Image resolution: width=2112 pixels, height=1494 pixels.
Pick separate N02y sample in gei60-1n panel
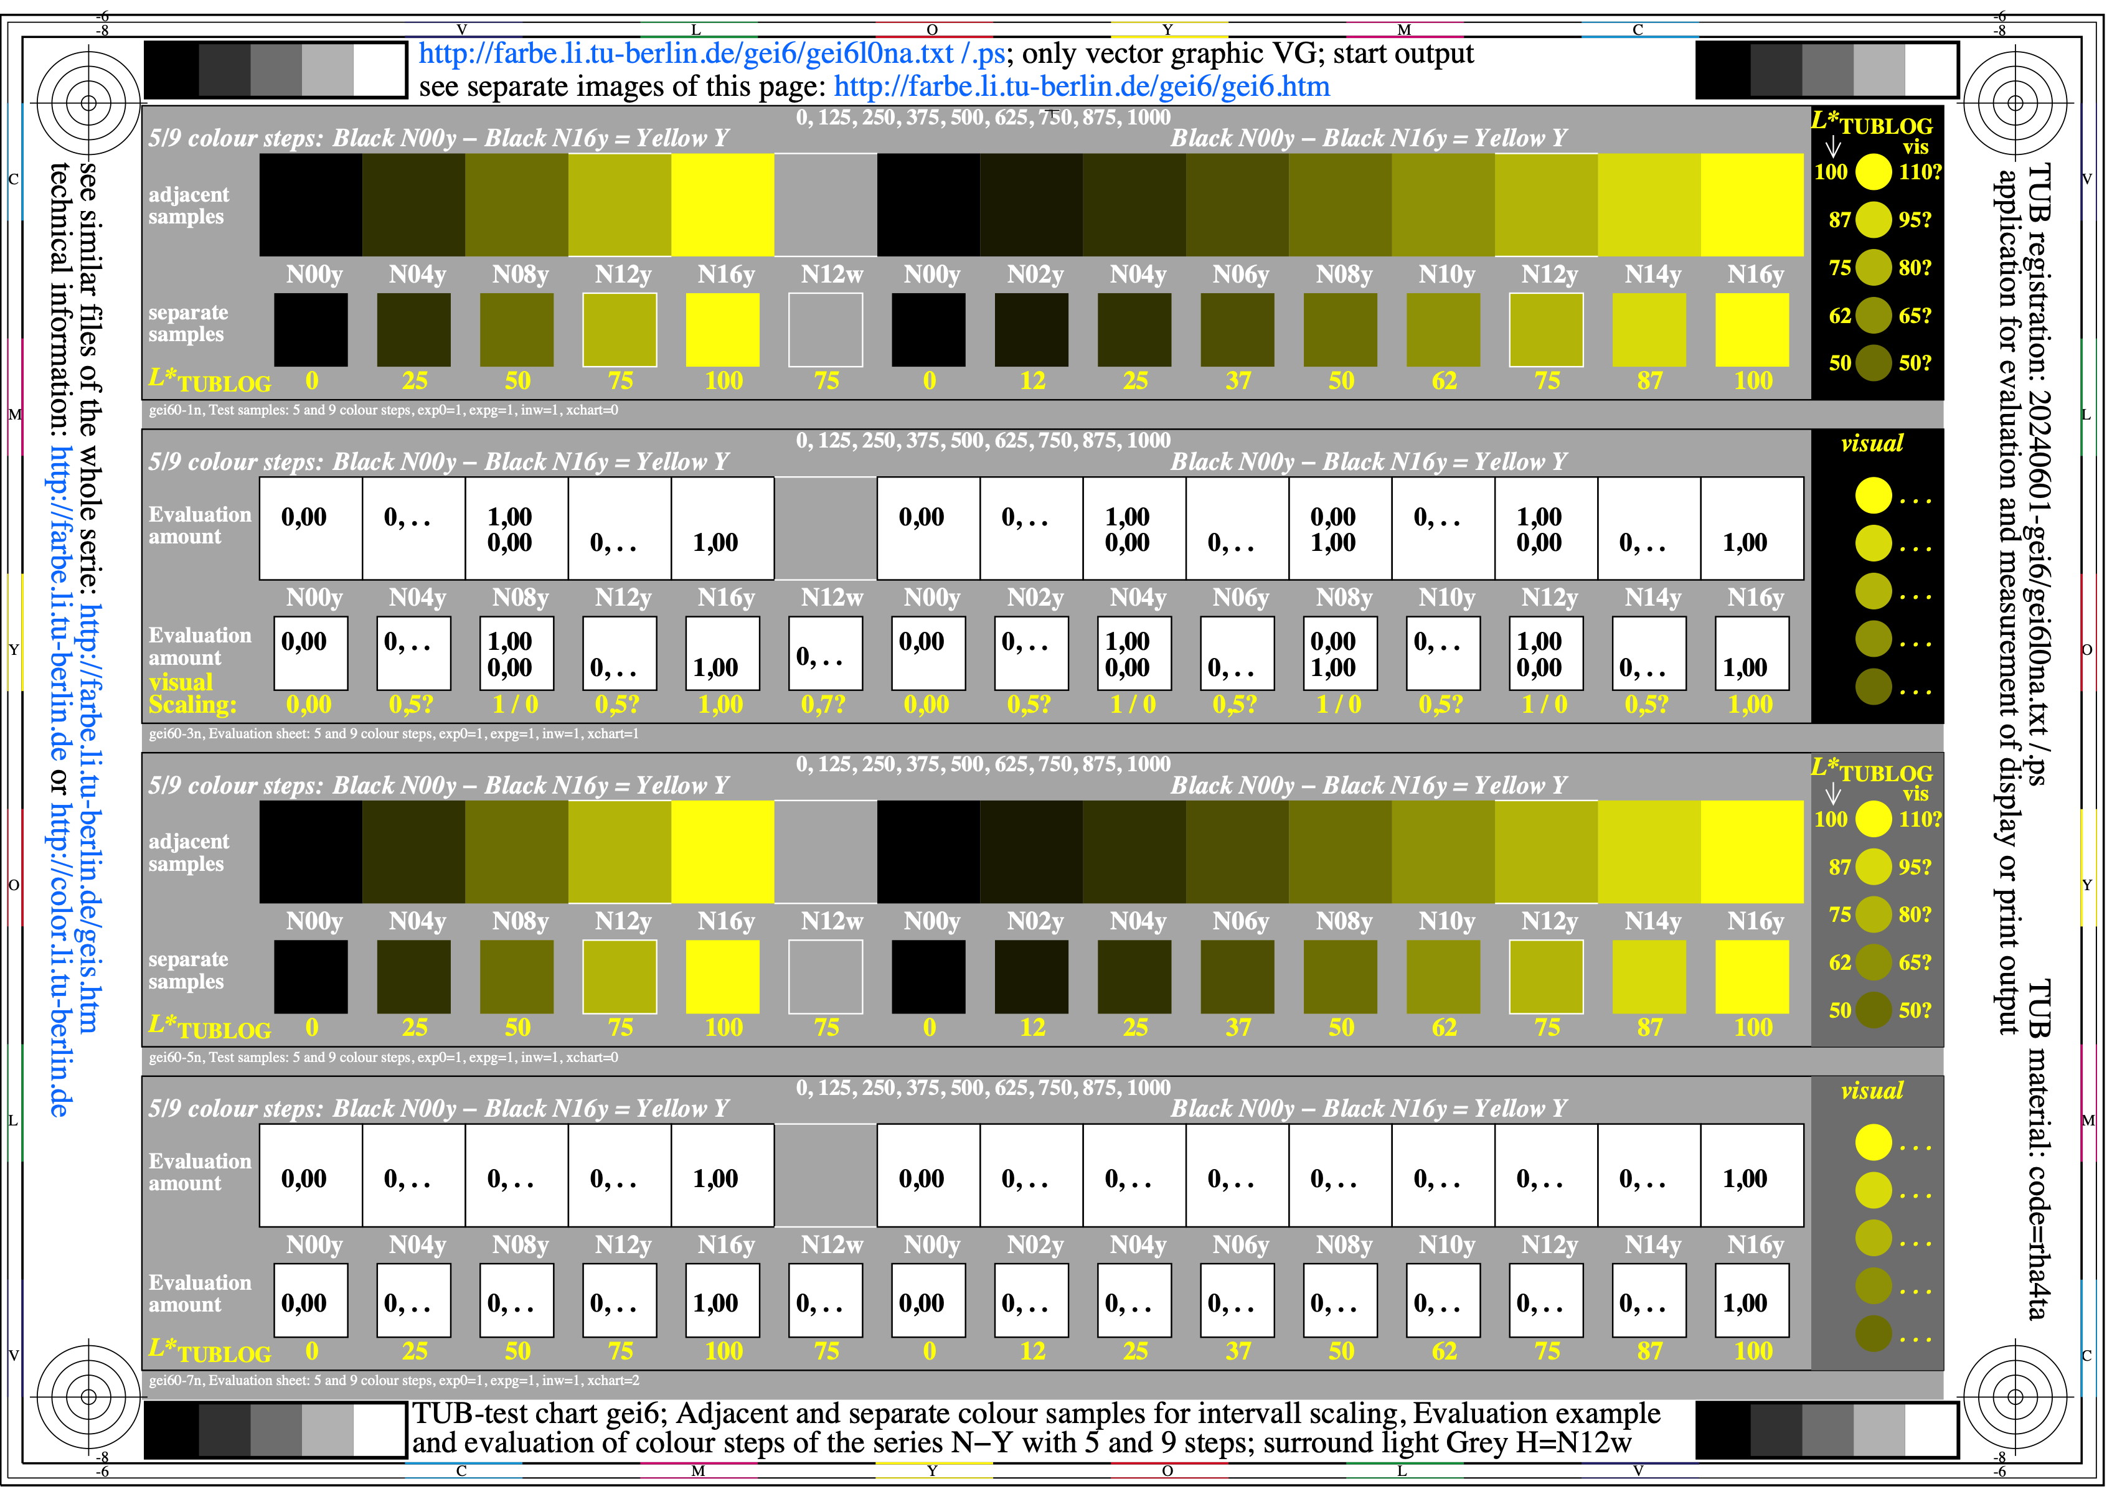point(1032,329)
